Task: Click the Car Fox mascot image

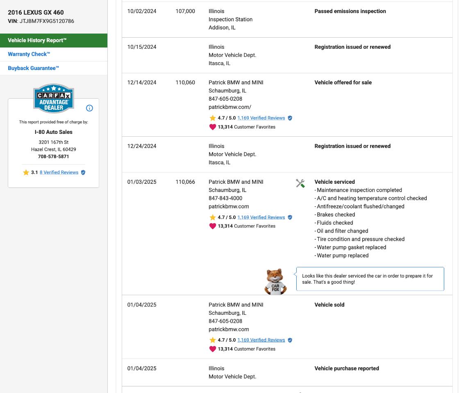Action: click(275, 282)
